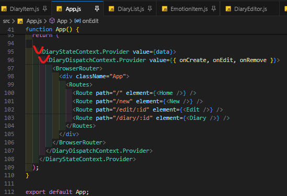The height and width of the screenshot is (196, 287).
Task: Click the '<Edit />' element
Action: click(x=196, y=109)
